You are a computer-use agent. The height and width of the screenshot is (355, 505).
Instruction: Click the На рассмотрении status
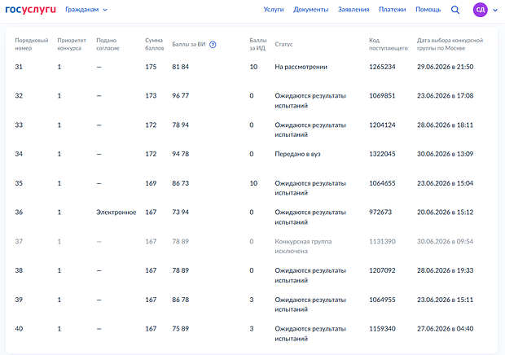pos(301,67)
